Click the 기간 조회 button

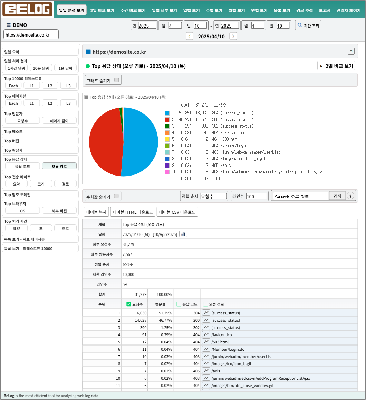(308, 25)
